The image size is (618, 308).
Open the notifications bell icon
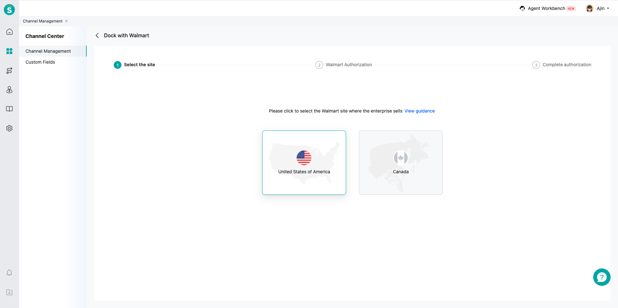pyautogui.click(x=9, y=273)
